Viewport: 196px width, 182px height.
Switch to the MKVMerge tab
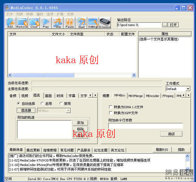(x=135, y=96)
